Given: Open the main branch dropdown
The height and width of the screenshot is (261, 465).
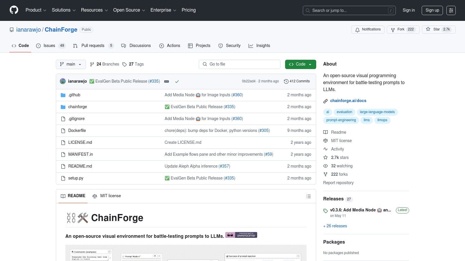Looking at the screenshot, I should [x=71, y=64].
